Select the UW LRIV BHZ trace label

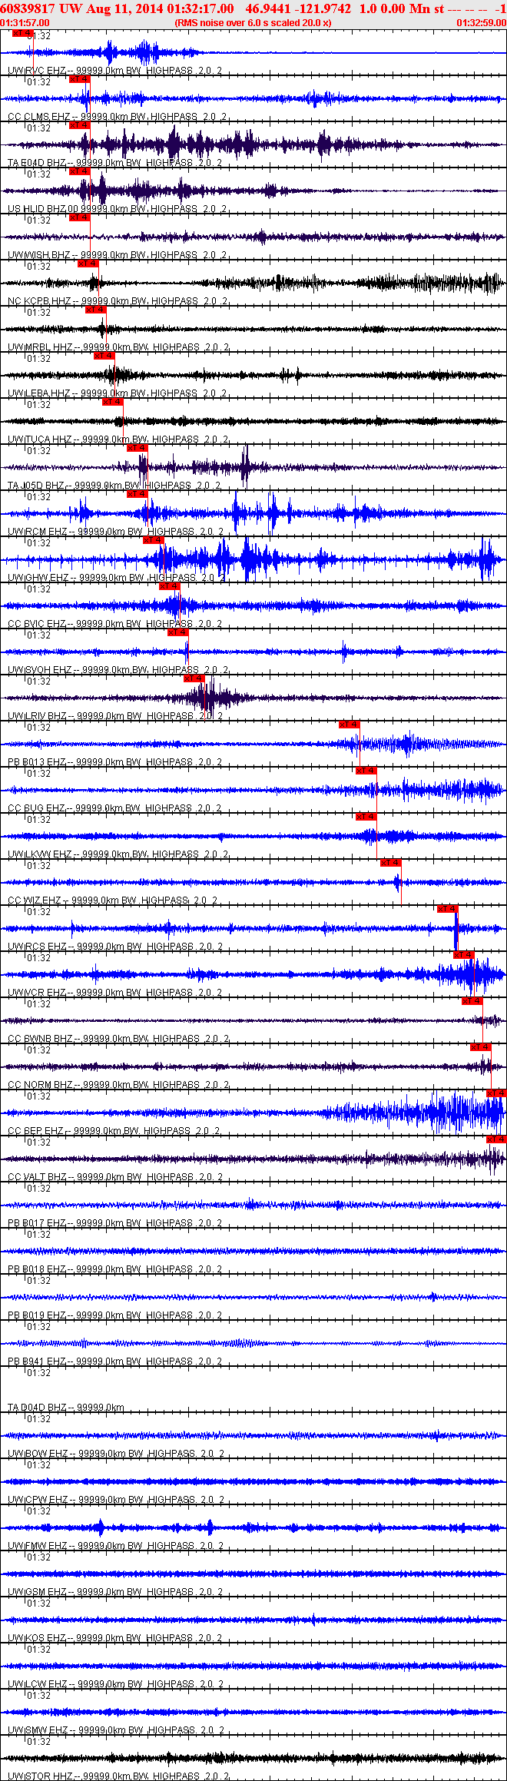coord(115,716)
